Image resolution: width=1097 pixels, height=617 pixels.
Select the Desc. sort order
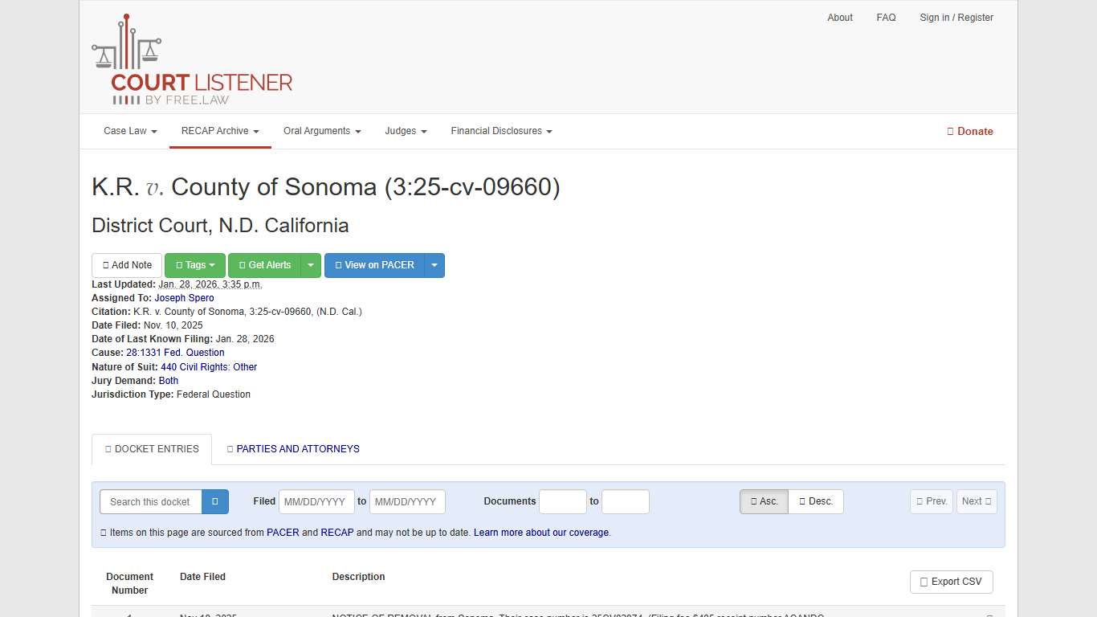815,501
